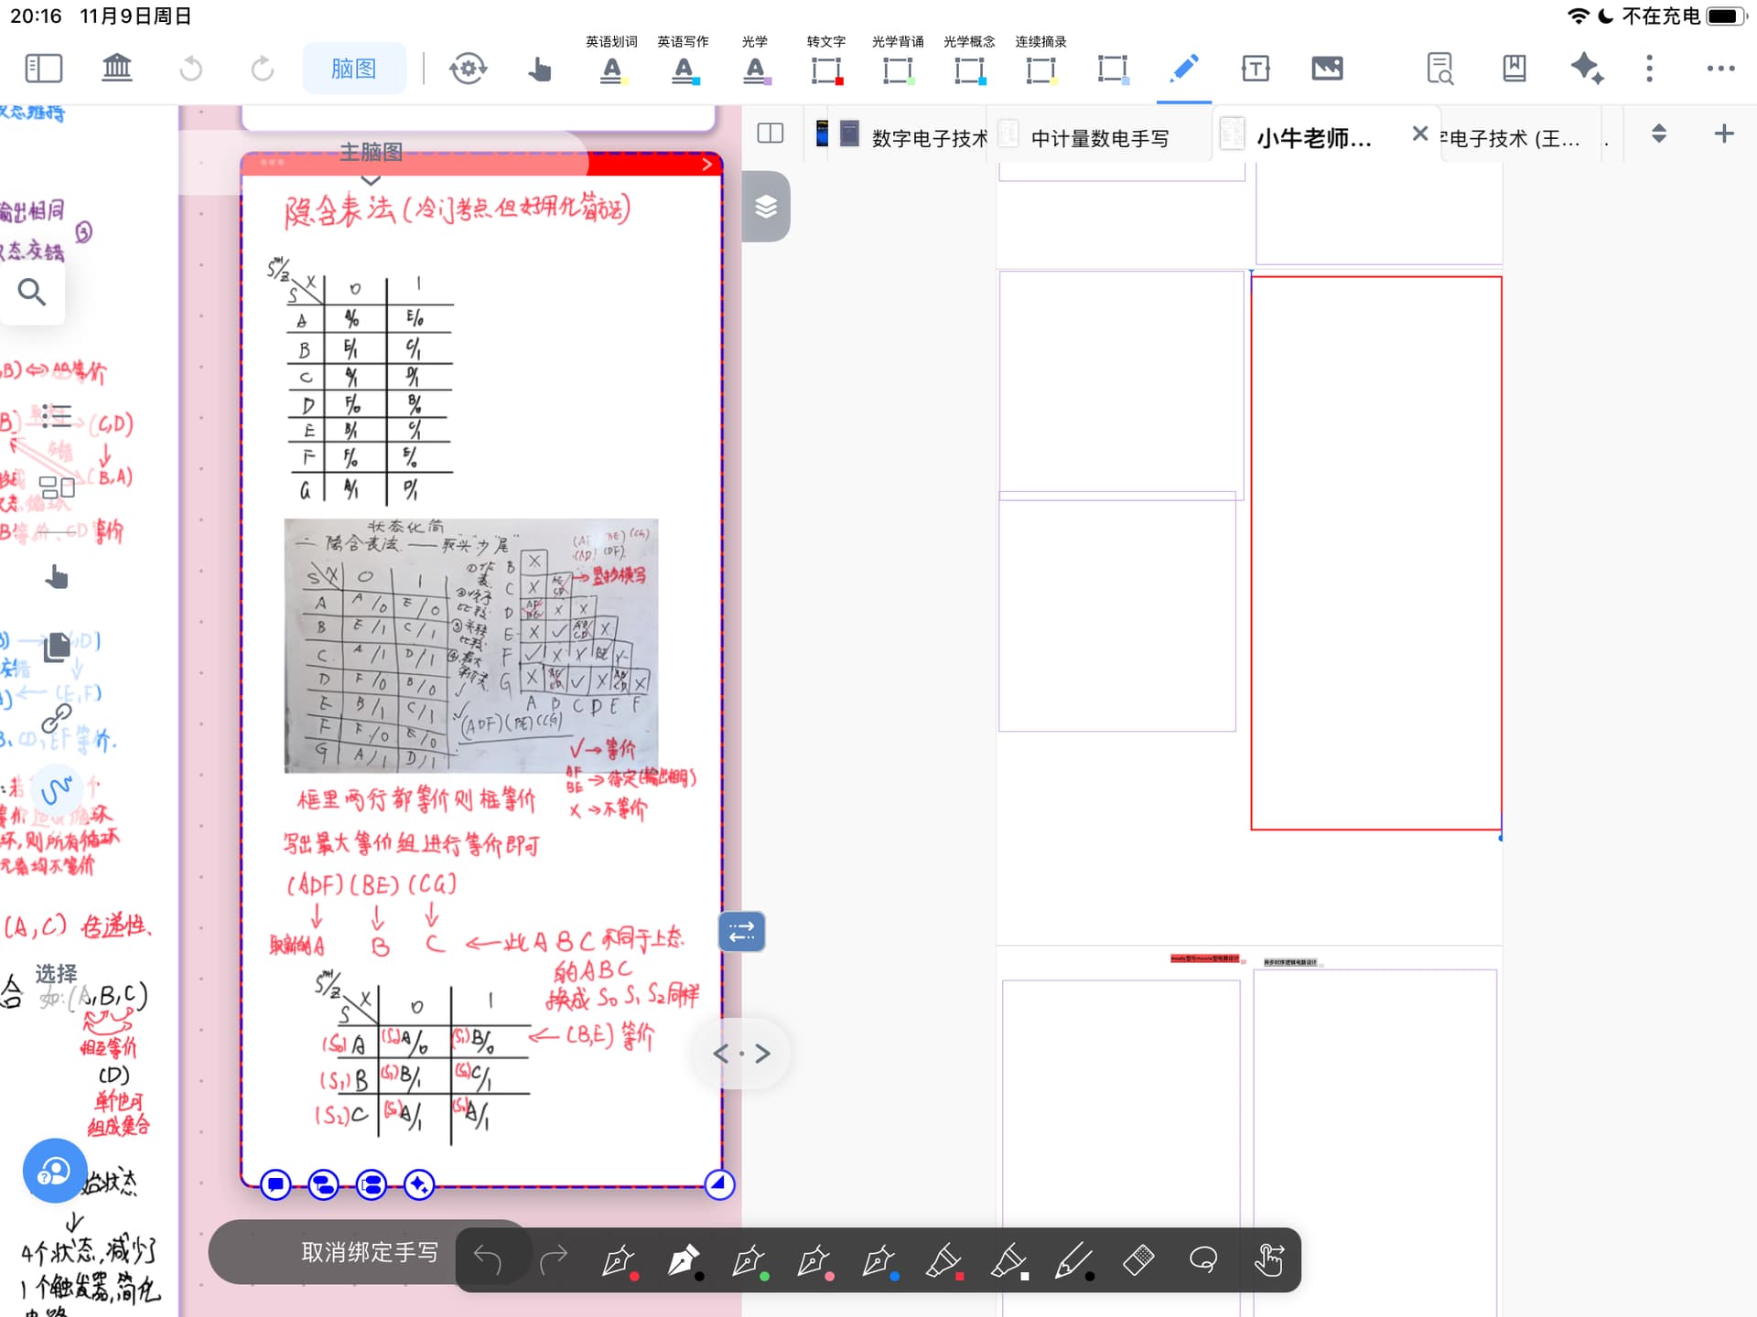1757x1317 pixels.
Task: Select the eraser tool in pen bar
Action: [x=1138, y=1260]
